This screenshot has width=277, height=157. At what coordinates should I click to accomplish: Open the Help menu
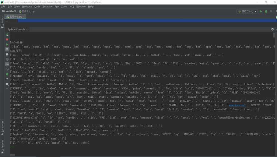pos(91,6)
